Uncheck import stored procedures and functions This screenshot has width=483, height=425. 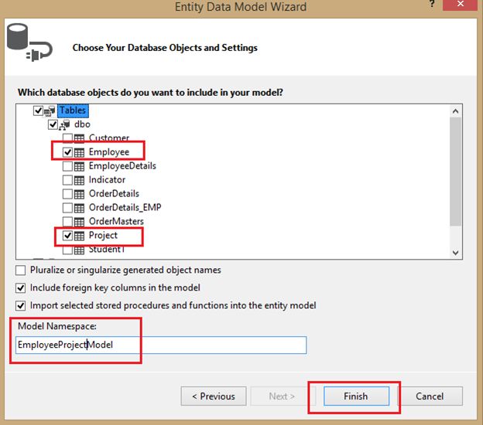coord(21,305)
